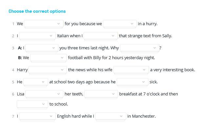Screen dimensions: 199x133
Task: Open dropdown before "English hard while I"
Action: 37,116
